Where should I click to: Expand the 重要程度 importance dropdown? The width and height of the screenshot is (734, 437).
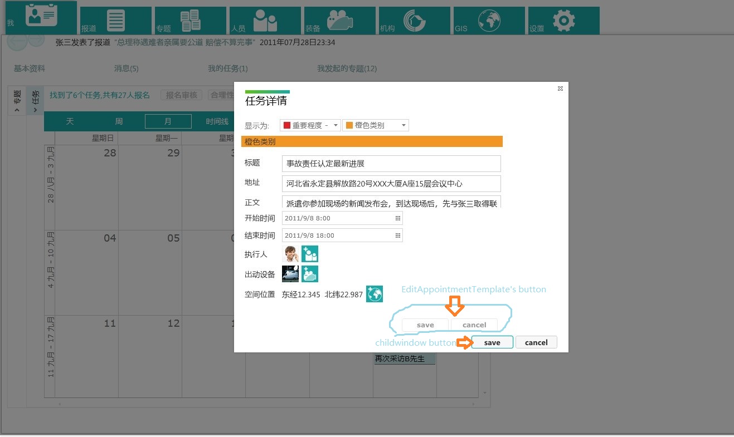310,125
